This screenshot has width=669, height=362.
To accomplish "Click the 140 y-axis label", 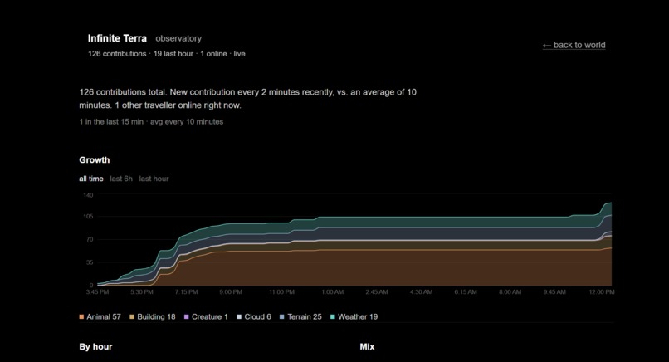I will click(x=88, y=195).
